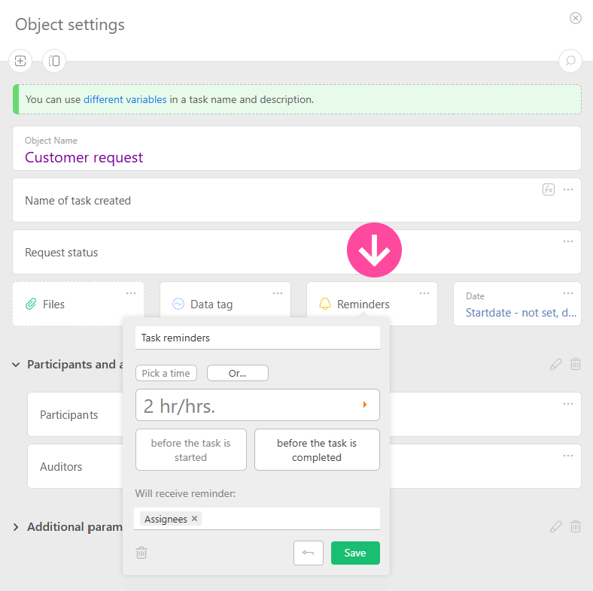The height and width of the screenshot is (591, 593).
Task: Click the bell icon on Reminders field
Action: [x=325, y=305]
